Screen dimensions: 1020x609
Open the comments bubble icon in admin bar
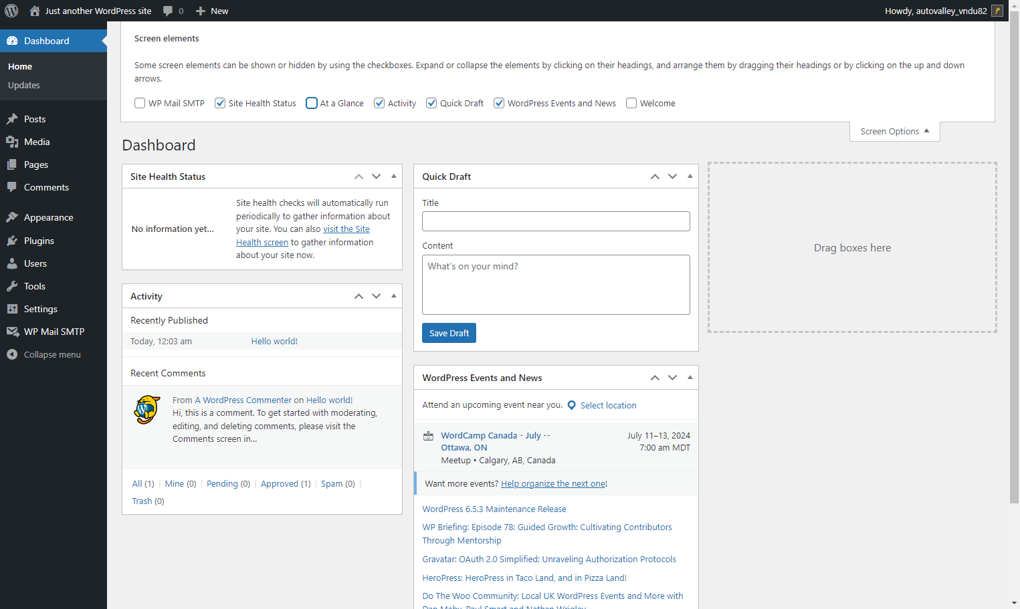pos(168,11)
